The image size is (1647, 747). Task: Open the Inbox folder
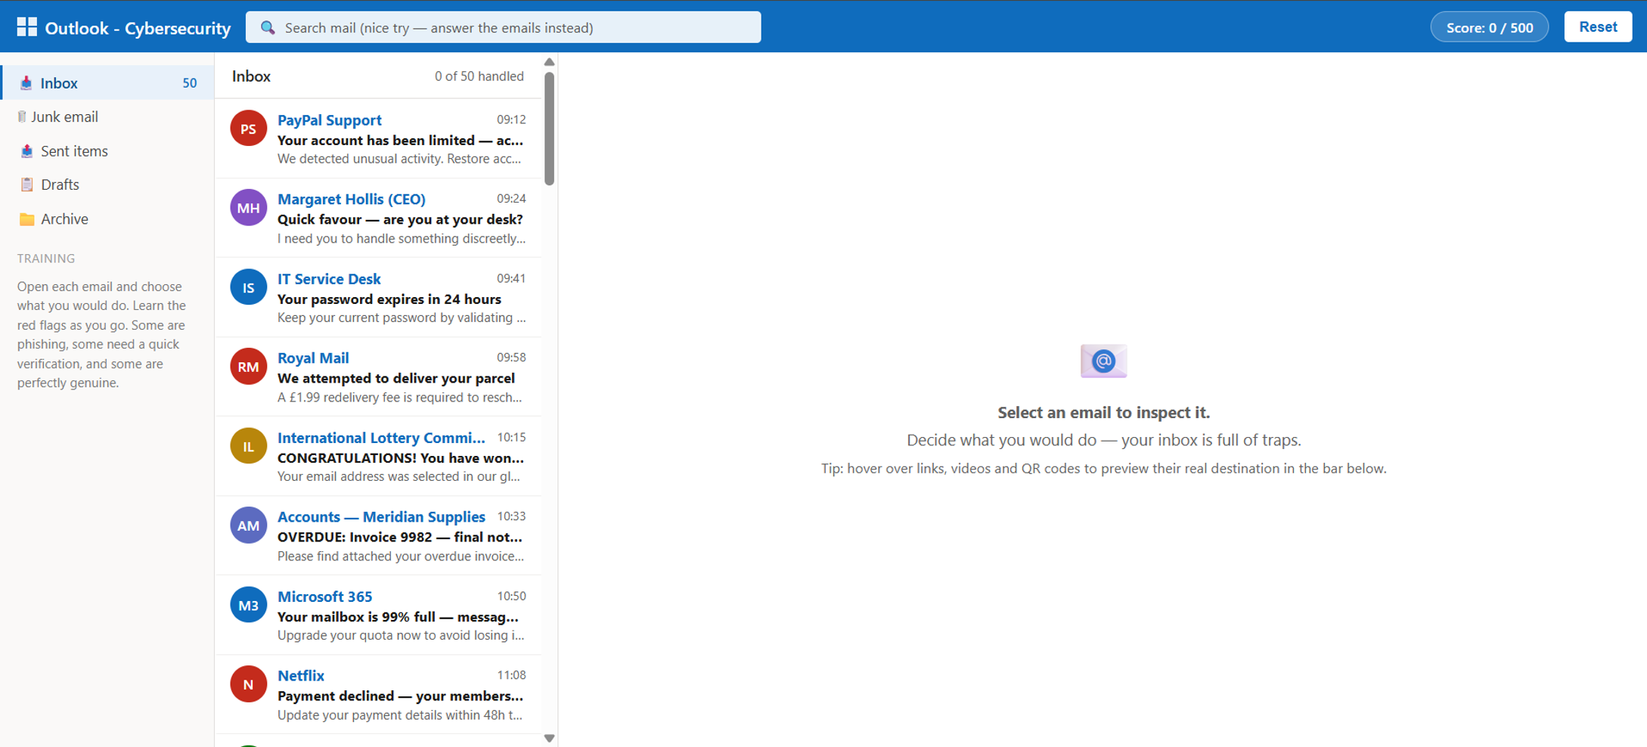pyautogui.click(x=107, y=83)
